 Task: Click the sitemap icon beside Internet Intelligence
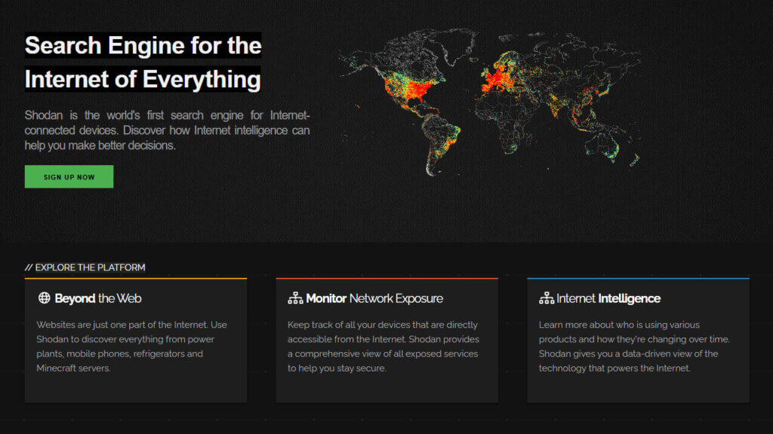[547, 298]
